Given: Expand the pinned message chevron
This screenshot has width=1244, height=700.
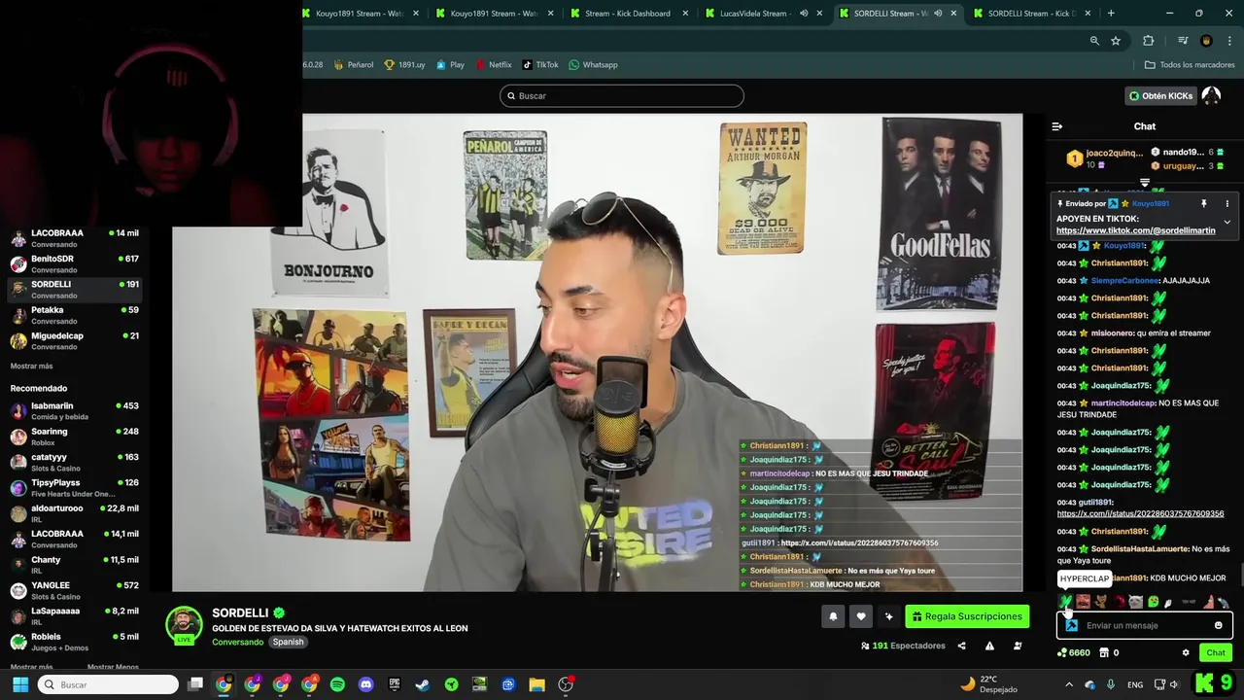Looking at the screenshot, I should 1227,222.
